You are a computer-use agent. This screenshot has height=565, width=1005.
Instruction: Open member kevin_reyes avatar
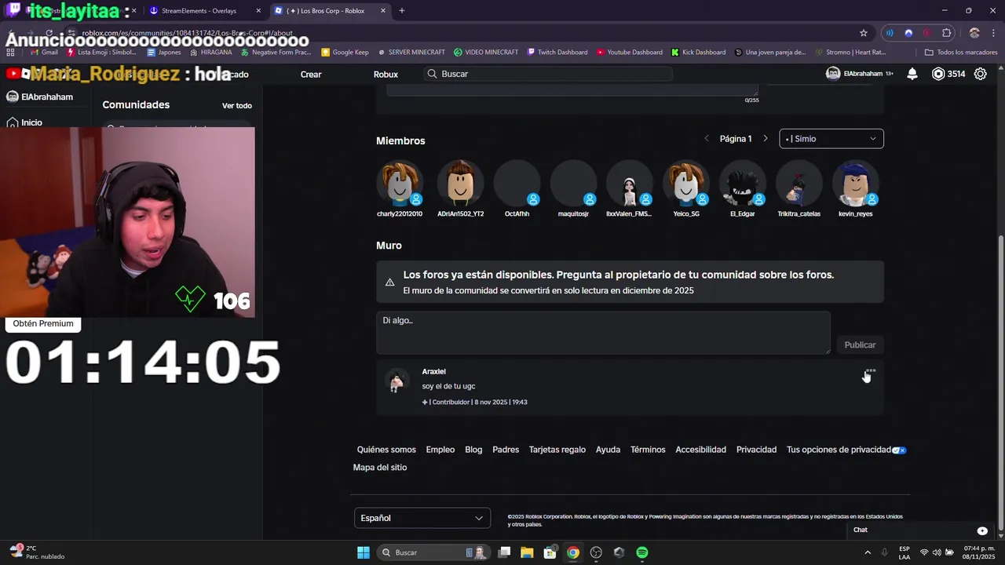click(855, 184)
